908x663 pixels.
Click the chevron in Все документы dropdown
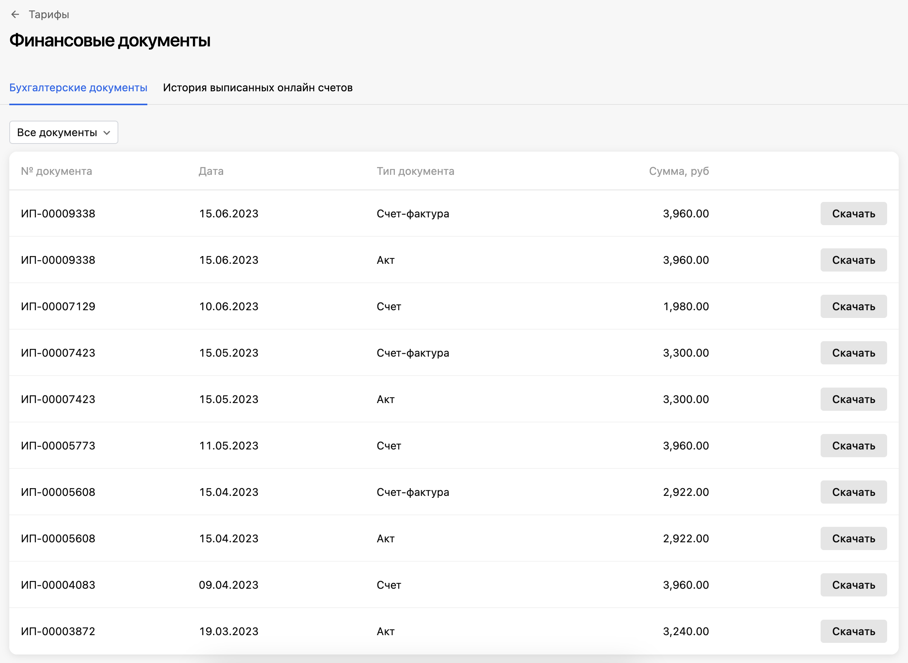click(107, 133)
